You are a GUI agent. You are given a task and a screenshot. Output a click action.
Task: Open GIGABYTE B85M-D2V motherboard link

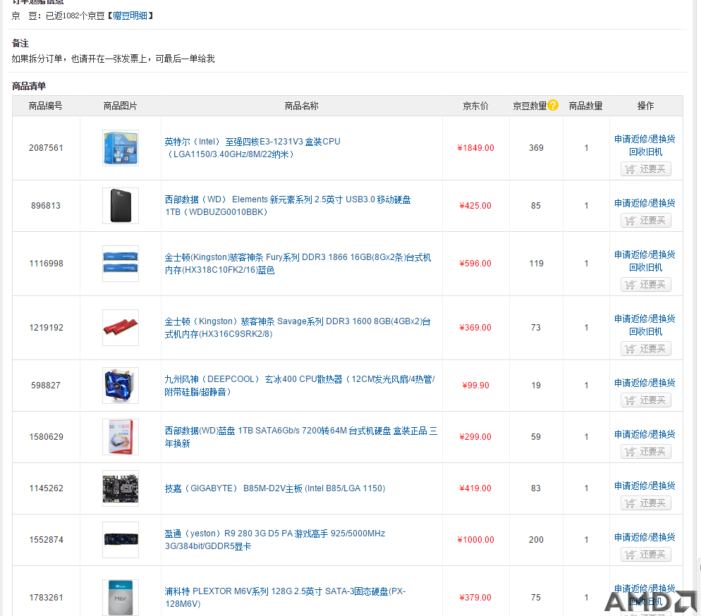[x=275, y=488]
